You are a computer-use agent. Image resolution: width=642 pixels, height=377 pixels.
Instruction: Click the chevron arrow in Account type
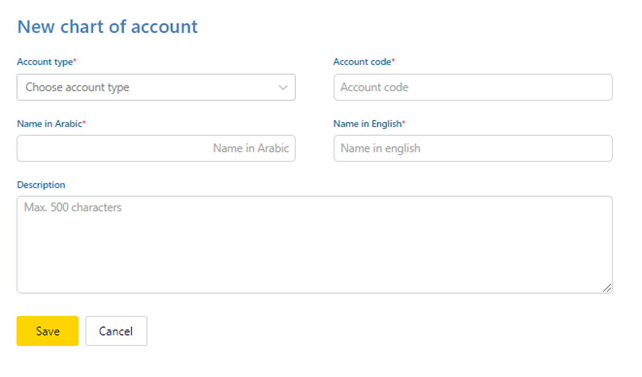pos(283,88)
